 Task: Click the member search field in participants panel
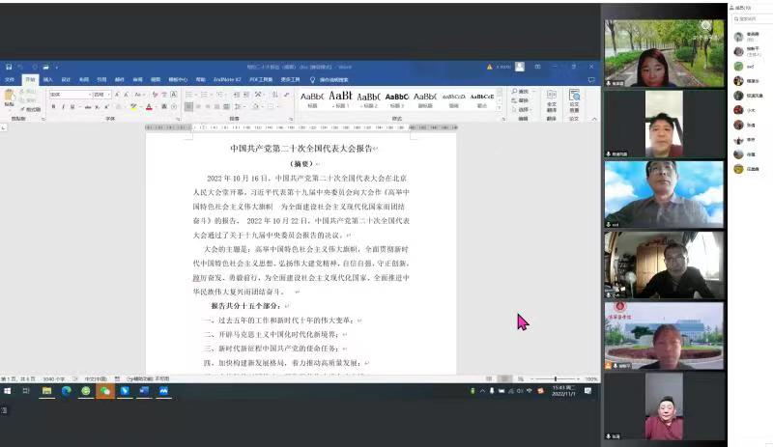[749, 20]
